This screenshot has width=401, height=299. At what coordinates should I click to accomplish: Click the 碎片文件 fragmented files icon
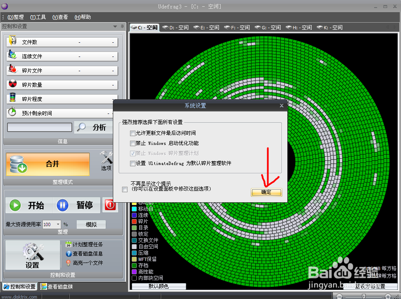click(13, 69)
